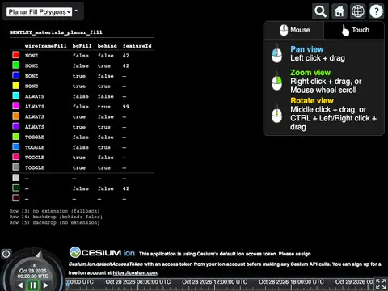The width and height of the screenshot is (388, 291).
Task: Click the red swatch in first NONE row
Action: 16,55
